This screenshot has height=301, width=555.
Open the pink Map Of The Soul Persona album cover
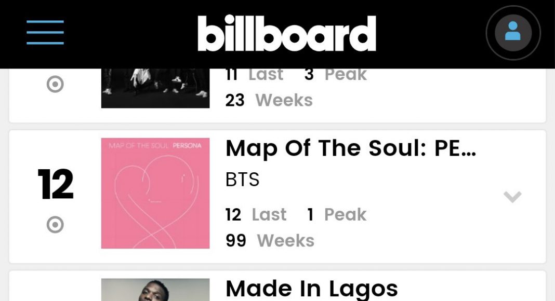click(x=155, y=193)
